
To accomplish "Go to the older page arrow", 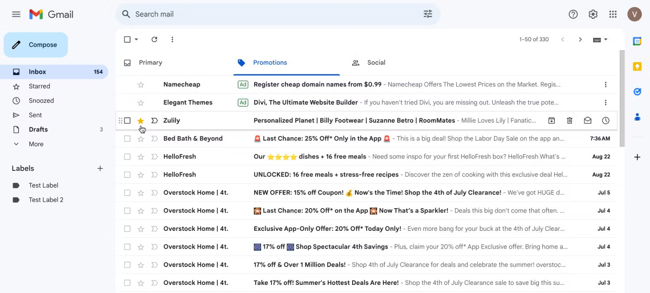I will [x=580, y=39].
